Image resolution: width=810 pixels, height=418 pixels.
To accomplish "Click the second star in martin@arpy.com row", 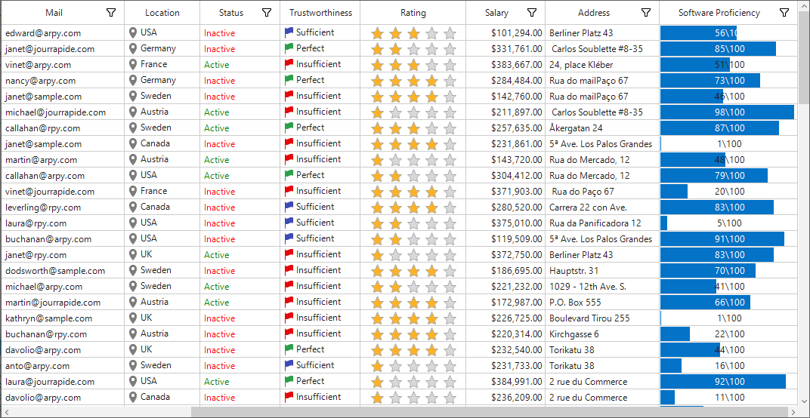I will (396, 161).
